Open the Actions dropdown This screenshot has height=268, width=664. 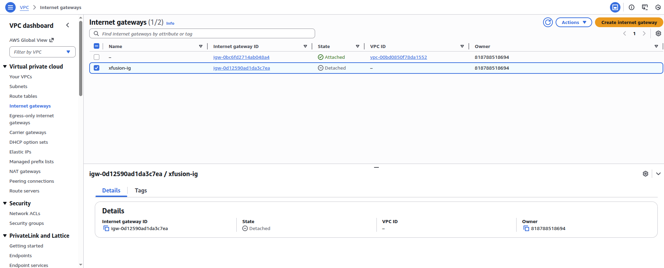pos(574,22)
